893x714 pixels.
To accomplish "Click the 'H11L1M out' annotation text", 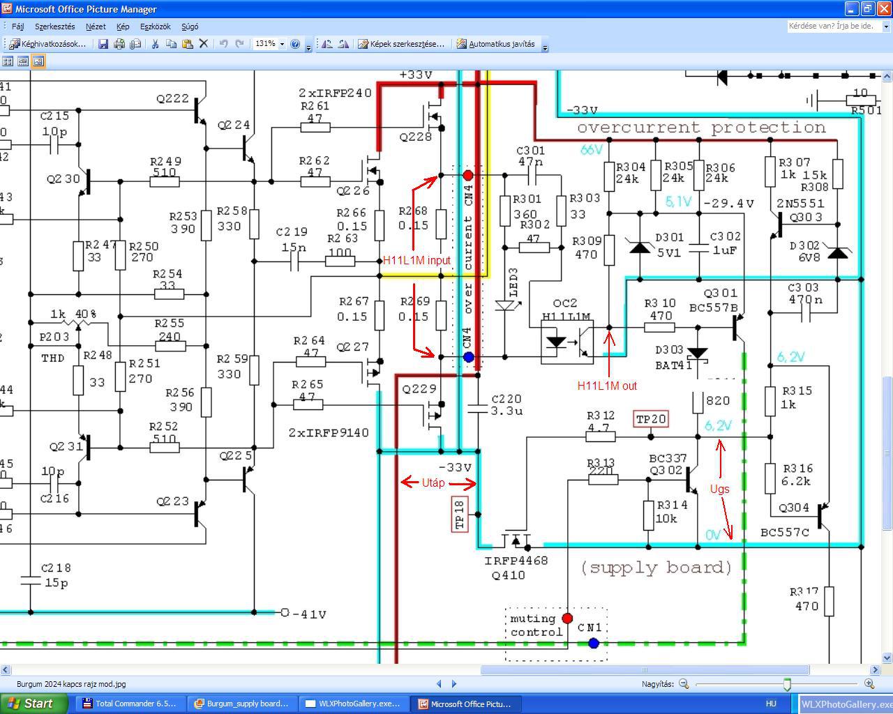I will click(x=607, y=386).
